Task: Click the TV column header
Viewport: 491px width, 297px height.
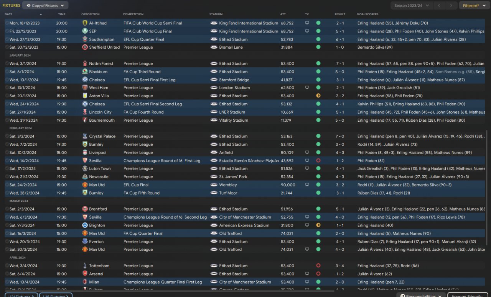Action: (307, 14)
